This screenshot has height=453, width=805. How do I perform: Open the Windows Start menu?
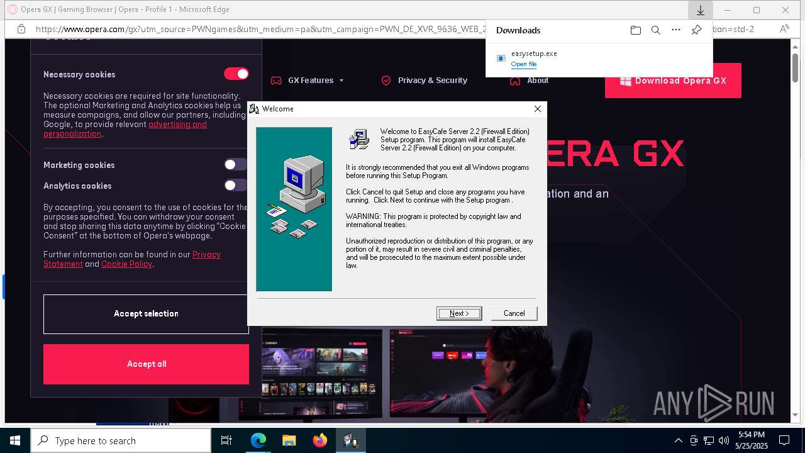pyautogui.click(x=15, y=440)
